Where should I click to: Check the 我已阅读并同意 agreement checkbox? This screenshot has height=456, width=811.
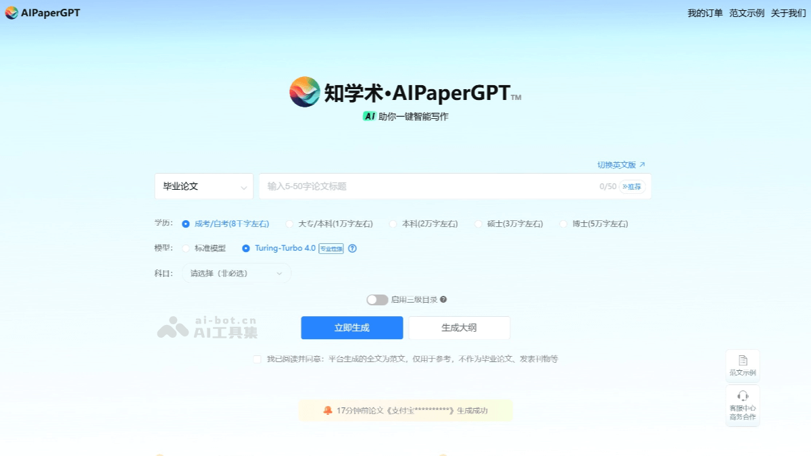[x=257, y=359]
